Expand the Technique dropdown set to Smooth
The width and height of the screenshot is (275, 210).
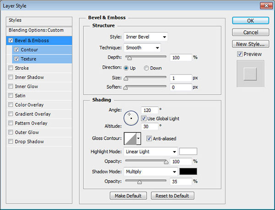[142, 47]
